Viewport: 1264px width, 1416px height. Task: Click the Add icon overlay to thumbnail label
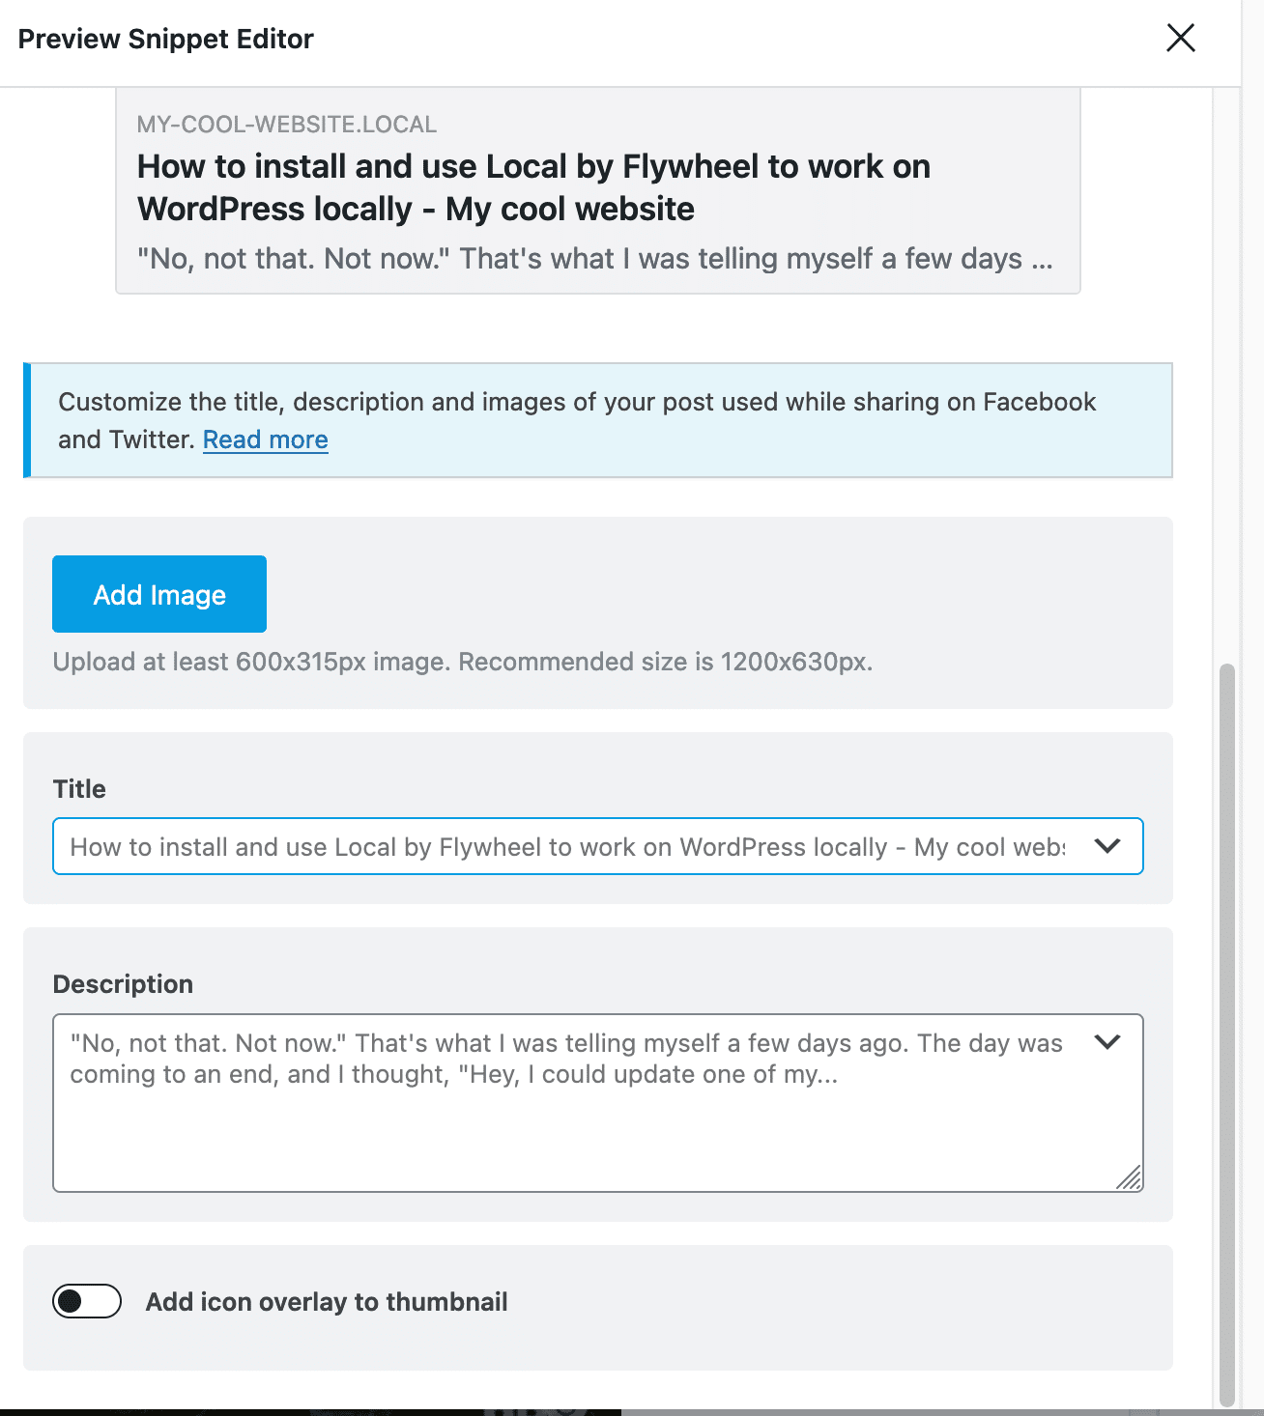tap(327, 1302)
